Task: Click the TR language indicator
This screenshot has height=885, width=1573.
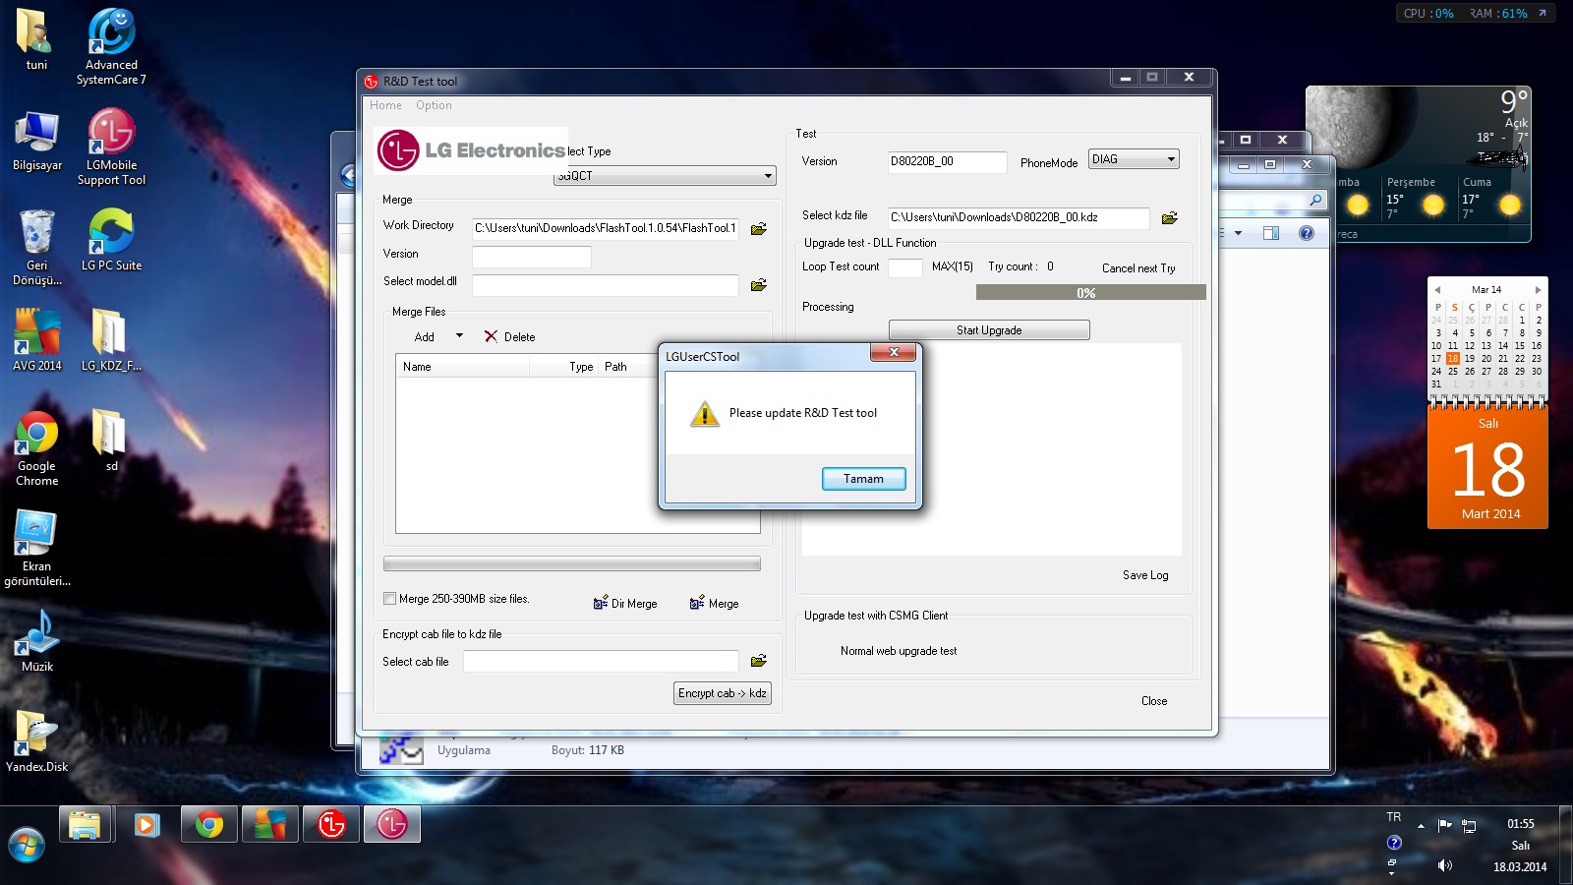Action: click(x=1393, y=817)
